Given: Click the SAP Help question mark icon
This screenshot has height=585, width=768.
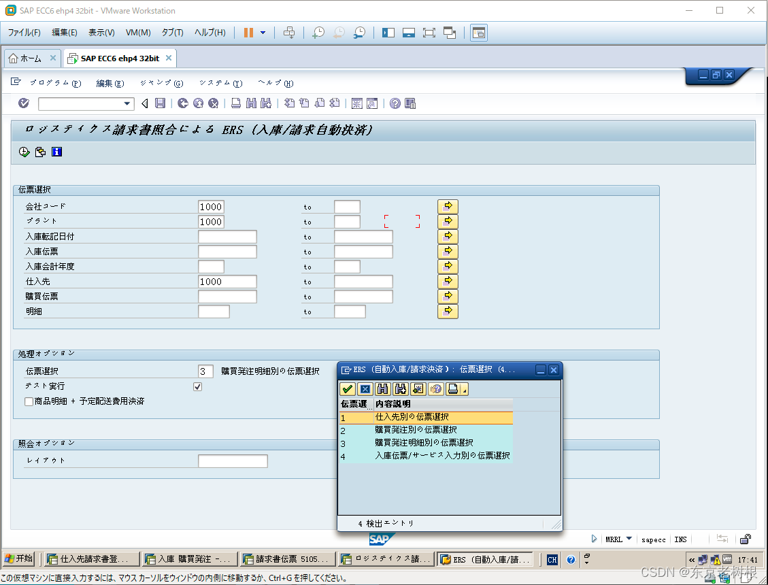Looking at the screenshot, I should click(x=395, y=103).
